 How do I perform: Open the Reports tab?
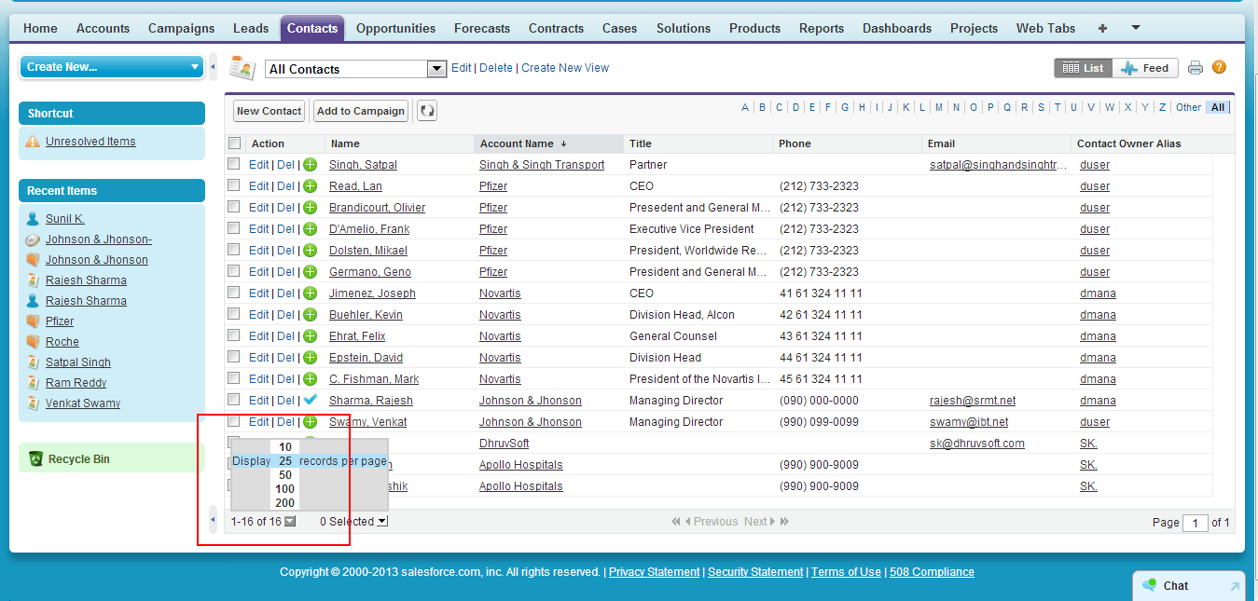822,29
